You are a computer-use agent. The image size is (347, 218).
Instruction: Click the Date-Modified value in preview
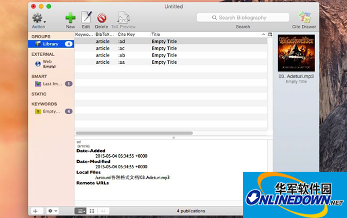[x=121, y=167]
